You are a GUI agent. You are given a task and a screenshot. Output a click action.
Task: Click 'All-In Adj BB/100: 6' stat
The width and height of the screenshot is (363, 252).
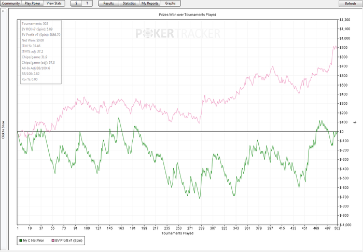[36, 68]
